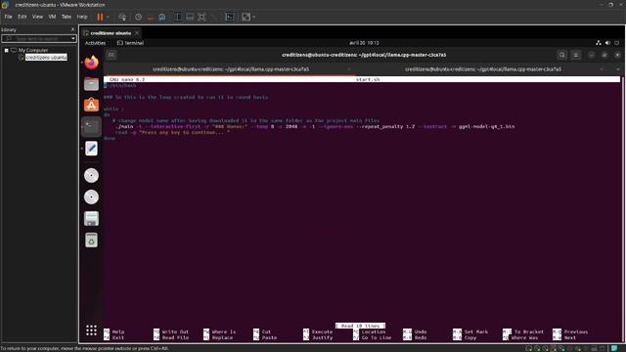Viewport: 626px width, 352px height.
Task: Switch to console view icon
Action: [230, 17]
